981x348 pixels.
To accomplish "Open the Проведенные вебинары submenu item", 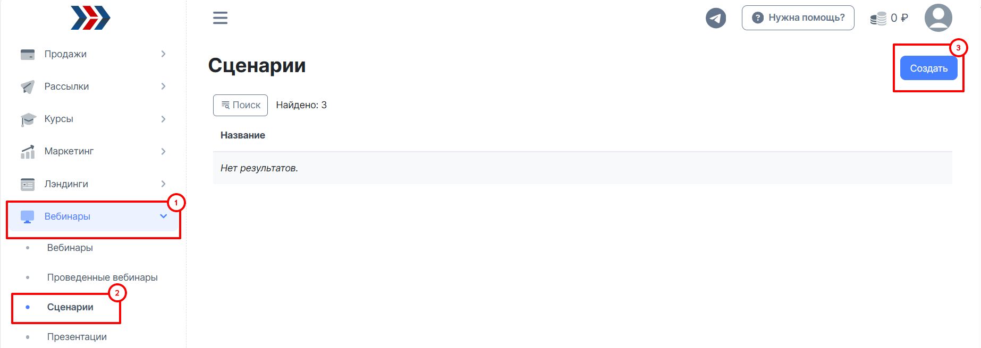I will click(102, 277).
